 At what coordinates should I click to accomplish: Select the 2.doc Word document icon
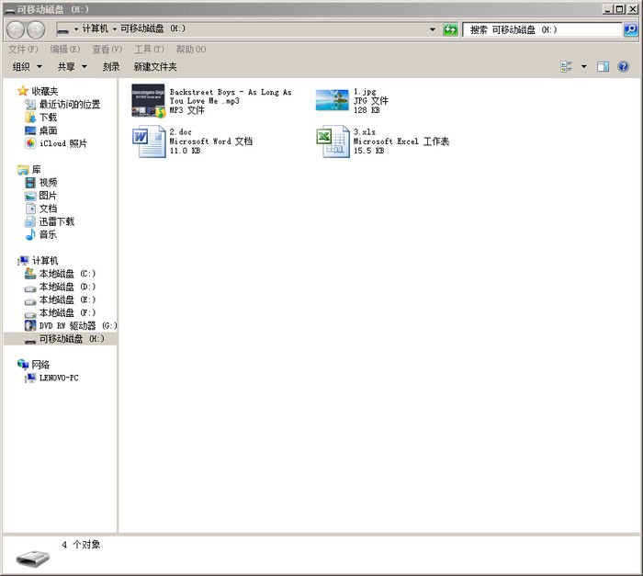(x=149, y=141)
